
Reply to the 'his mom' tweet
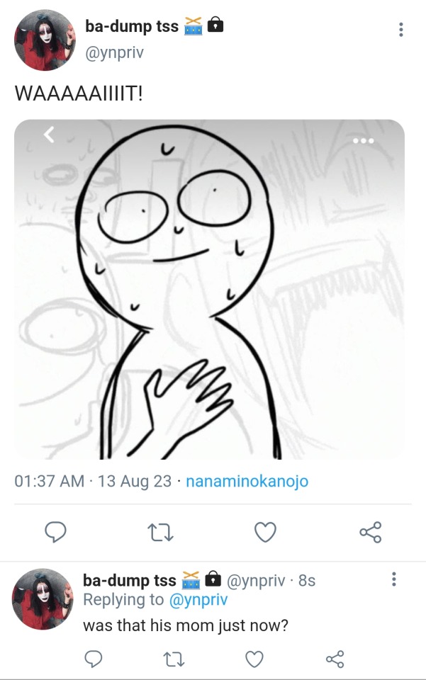[94, 659]
